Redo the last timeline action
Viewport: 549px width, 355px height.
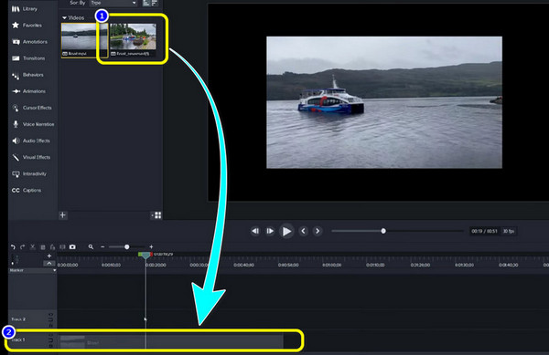pos(22,247)
